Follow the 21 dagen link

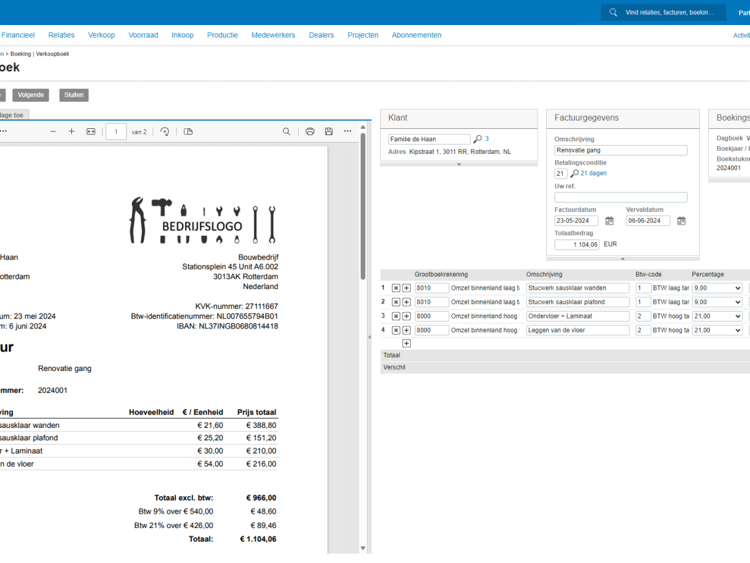[x=593, y=173]
